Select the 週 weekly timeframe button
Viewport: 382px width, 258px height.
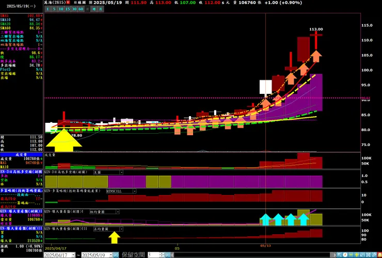(94, 9)
